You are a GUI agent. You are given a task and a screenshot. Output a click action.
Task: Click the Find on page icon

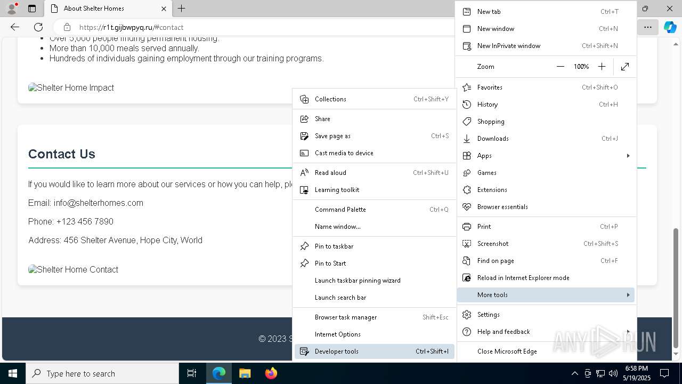467,261
